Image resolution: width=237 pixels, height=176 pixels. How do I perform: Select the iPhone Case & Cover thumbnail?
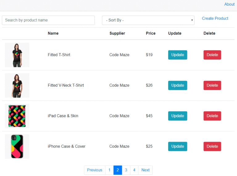[17, 146]
